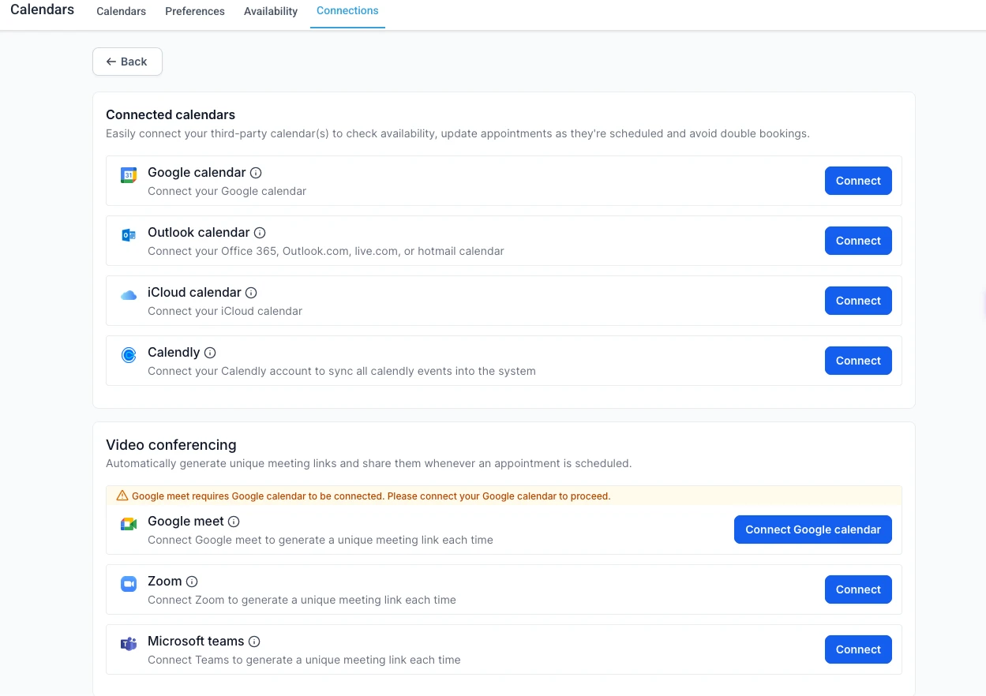The image size is (986, 696).
Task: Open info tooltip beside Zoom
Action: (192, 582)
